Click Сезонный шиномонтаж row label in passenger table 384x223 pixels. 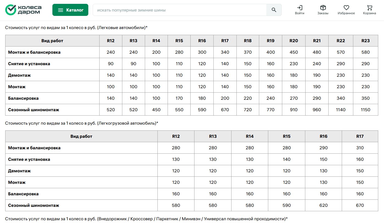(x=34, y=110)
